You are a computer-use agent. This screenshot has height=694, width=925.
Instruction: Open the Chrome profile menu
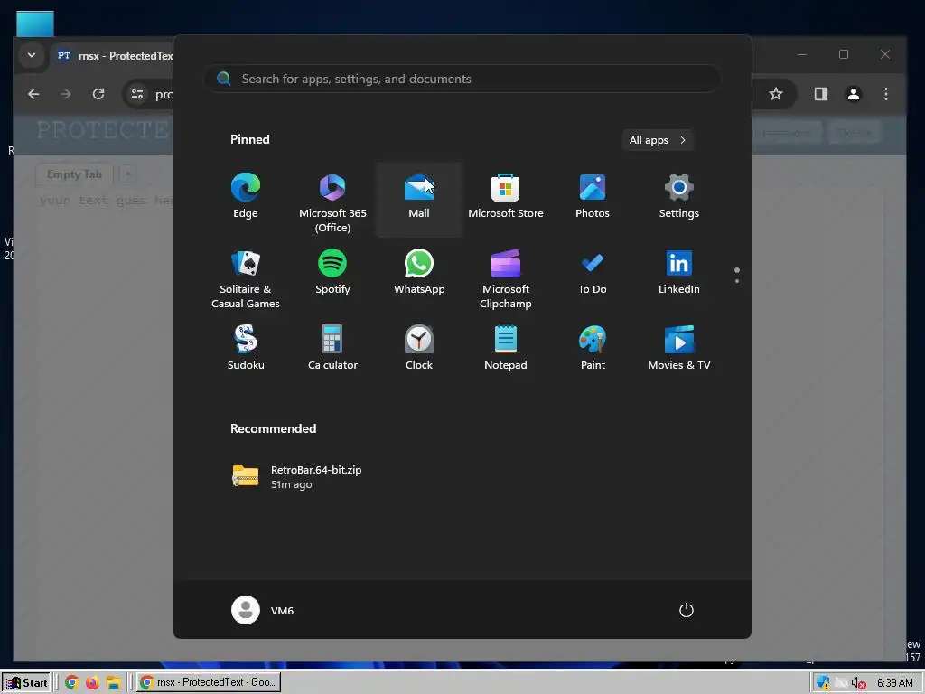[853, 94]
